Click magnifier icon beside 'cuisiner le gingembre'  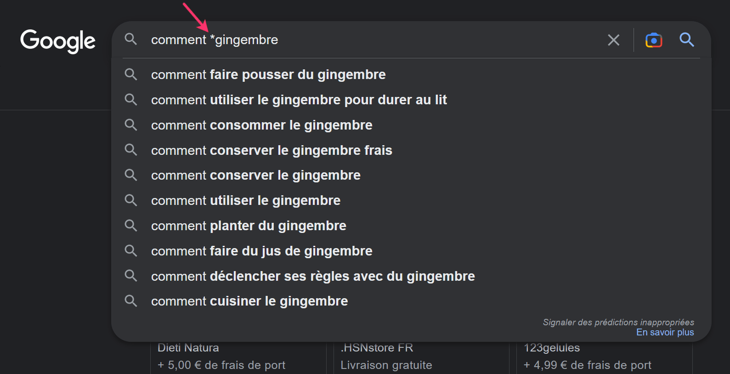[x=131, y=301]
